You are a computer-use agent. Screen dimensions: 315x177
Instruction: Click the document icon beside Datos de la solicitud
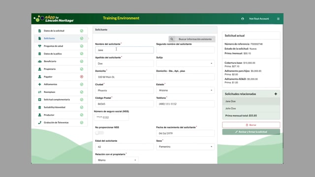tap(39, 30)
